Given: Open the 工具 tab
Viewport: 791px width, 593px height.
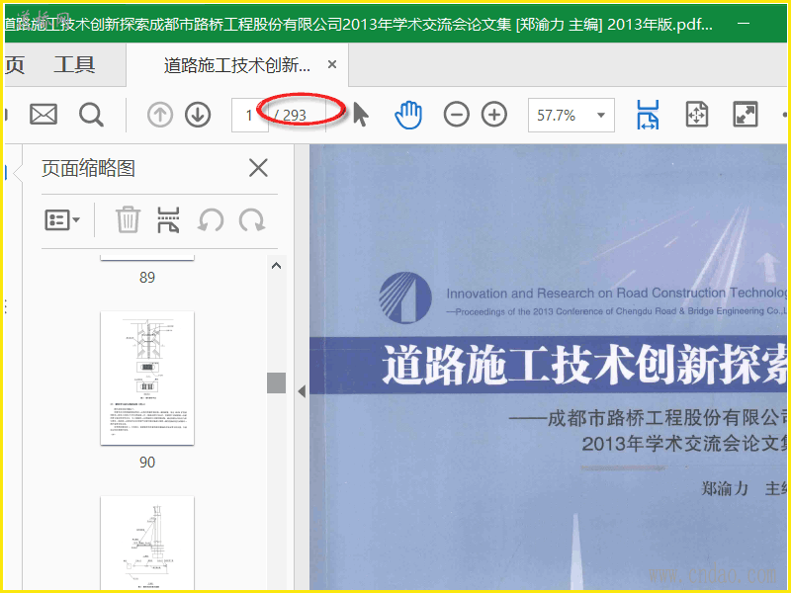Looking at the screenshot, I should [x=74, y=64].
